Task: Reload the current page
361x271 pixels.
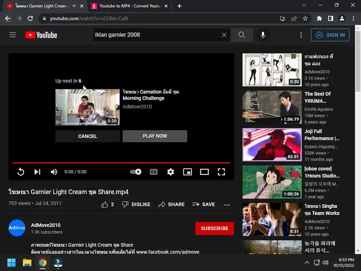Action: (30, 18)
